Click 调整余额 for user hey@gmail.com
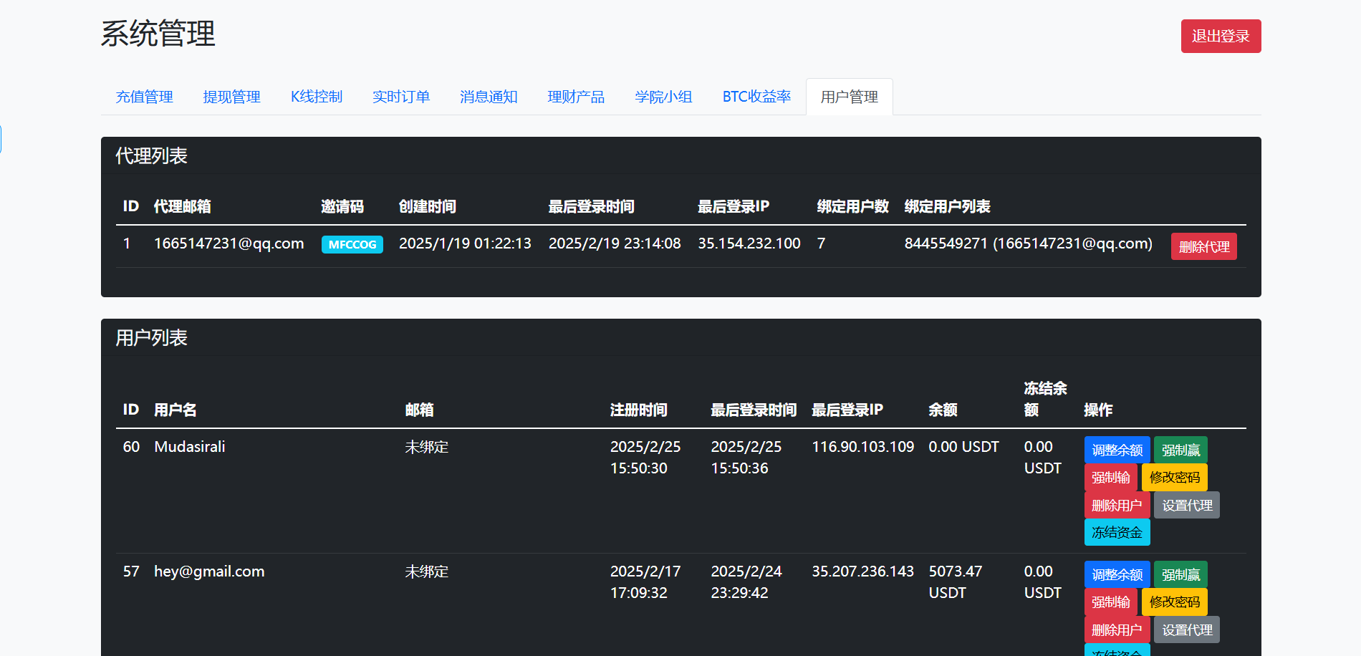The height and width of the screenshot is (656, 1361). pyautogui.click(x=1117, y=574)
